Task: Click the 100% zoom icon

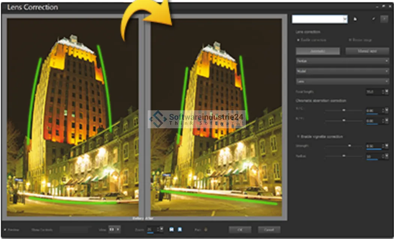Action: (x=180, y=229)
